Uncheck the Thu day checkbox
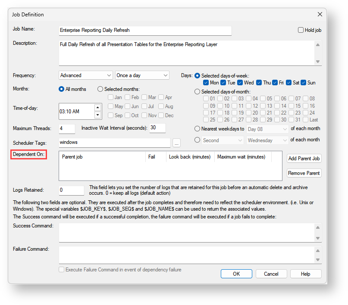 click(x=259, y=83)
